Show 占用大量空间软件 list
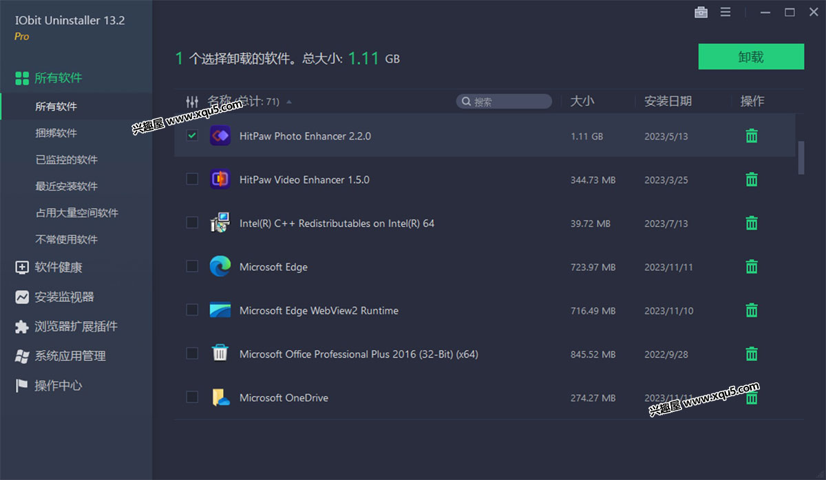Viewport: 826px width, 480px height. point(76,213)
